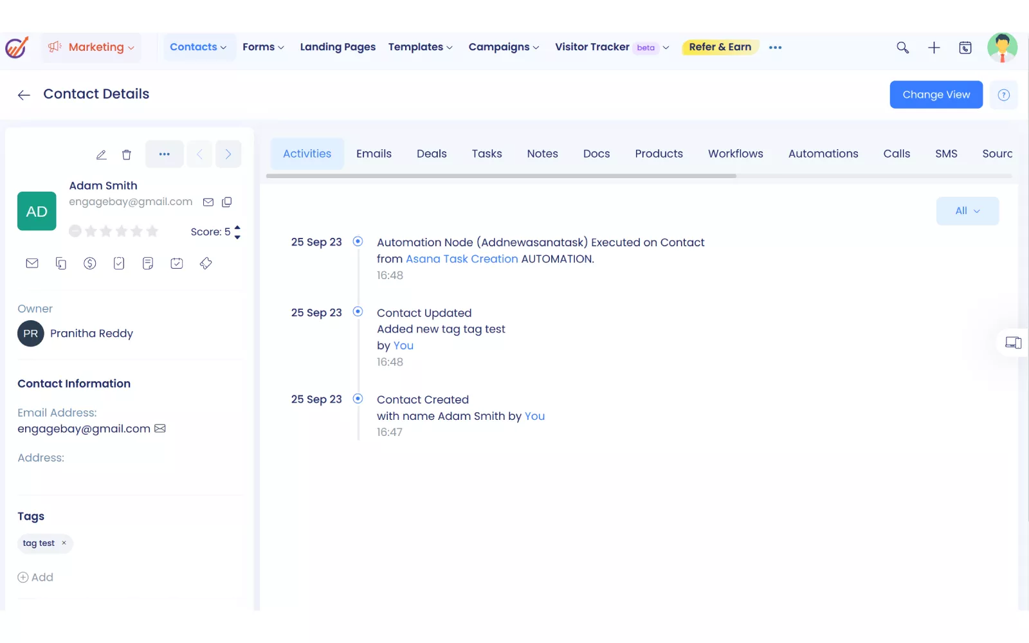Click the Change View button
The image size is (1029, 643).
[x=936, y=95]
